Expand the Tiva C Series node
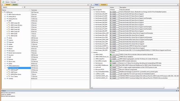Viewport: 180px width, 101px height. pos(7,76)
